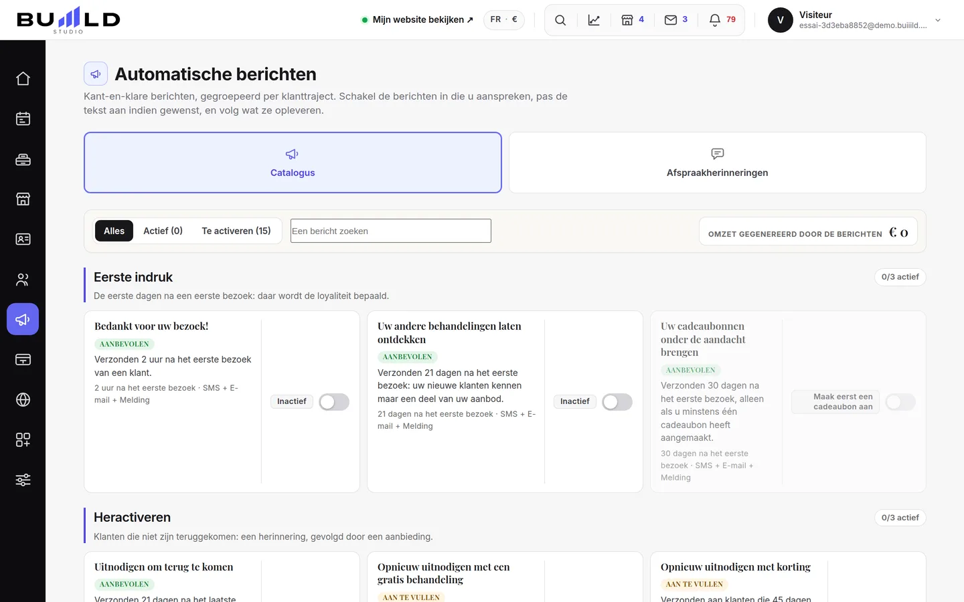The height and width of the screenshot is (602, 964).
Task: Click the '0/3 actief' badge for Eerste indruk
Action: click(900, 277)
